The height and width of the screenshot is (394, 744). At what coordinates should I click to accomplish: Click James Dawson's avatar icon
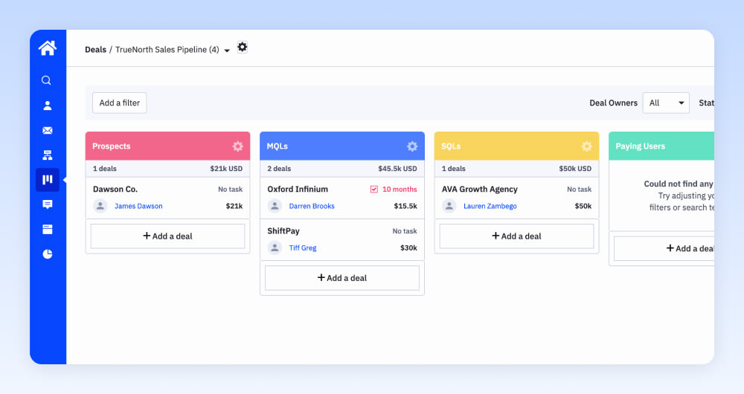pos(100,206)
